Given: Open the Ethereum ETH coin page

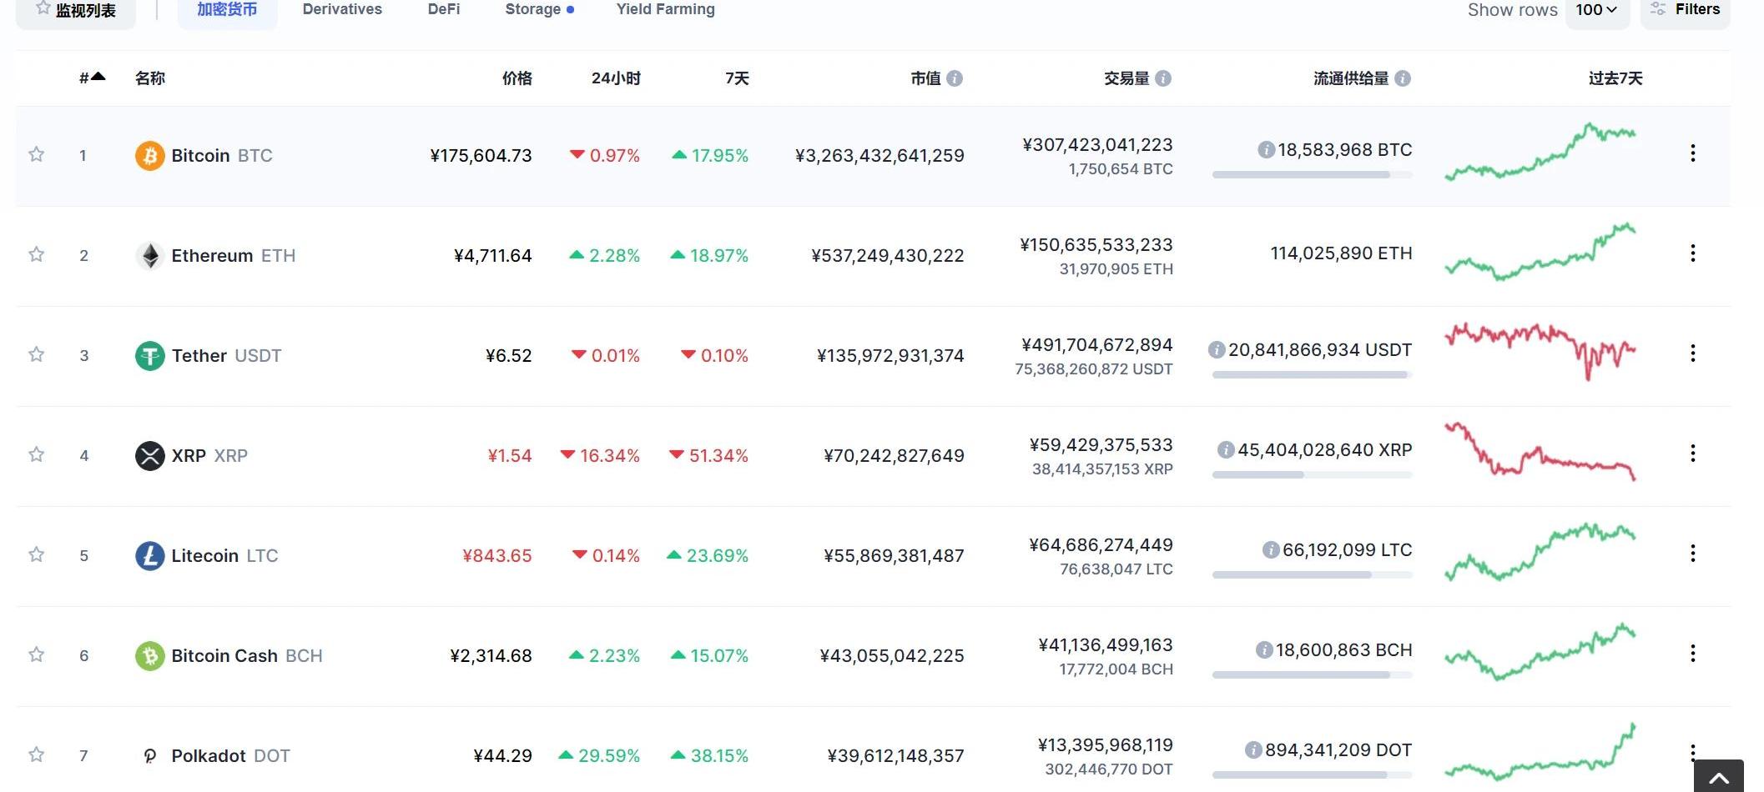Looking at the screenshot, I should (234, 256).
